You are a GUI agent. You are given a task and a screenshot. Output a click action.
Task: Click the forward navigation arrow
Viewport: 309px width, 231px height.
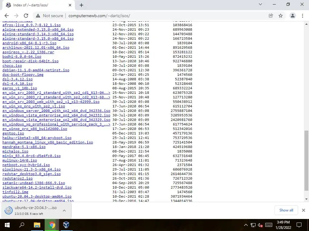16,16
